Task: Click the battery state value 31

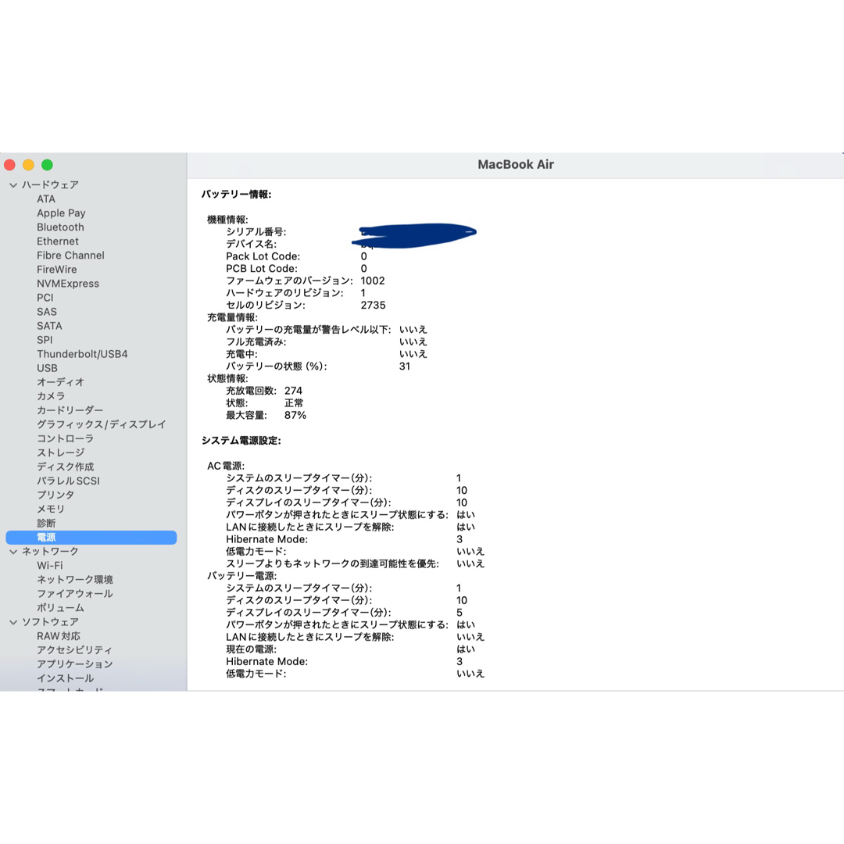Action: pos(405,367)
